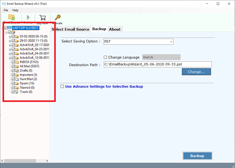
Task: Expand the 29-01-2020 11-13 tree node
Action: tap(10, 41)
